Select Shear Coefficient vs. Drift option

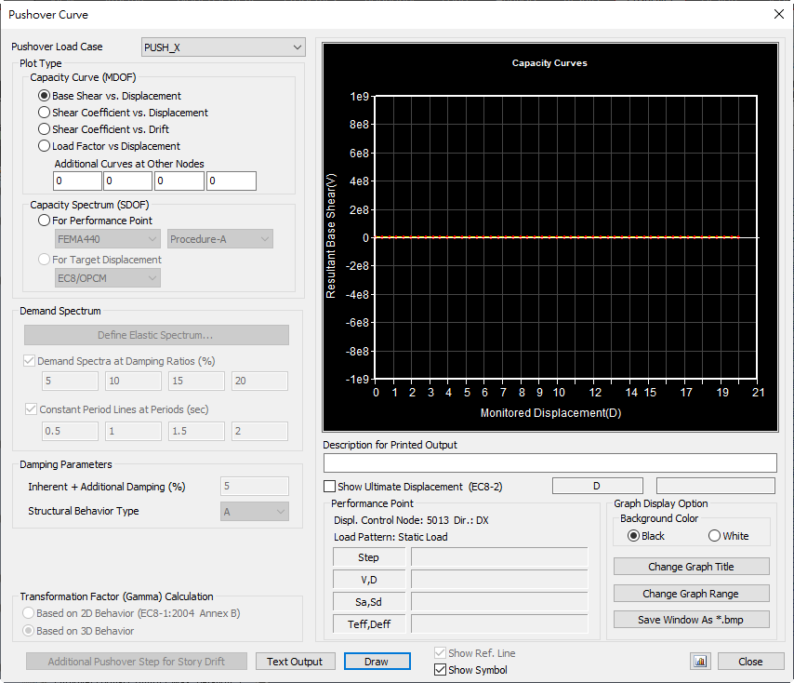(x=45, y=129)
